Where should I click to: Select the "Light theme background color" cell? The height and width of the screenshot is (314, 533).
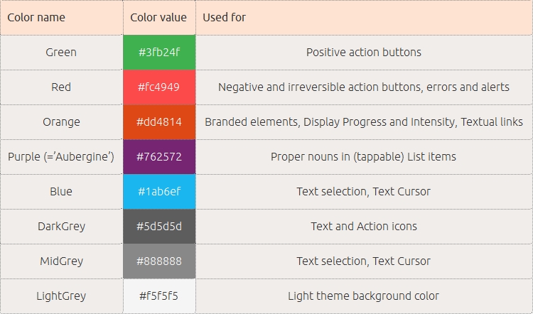(363, 296)
